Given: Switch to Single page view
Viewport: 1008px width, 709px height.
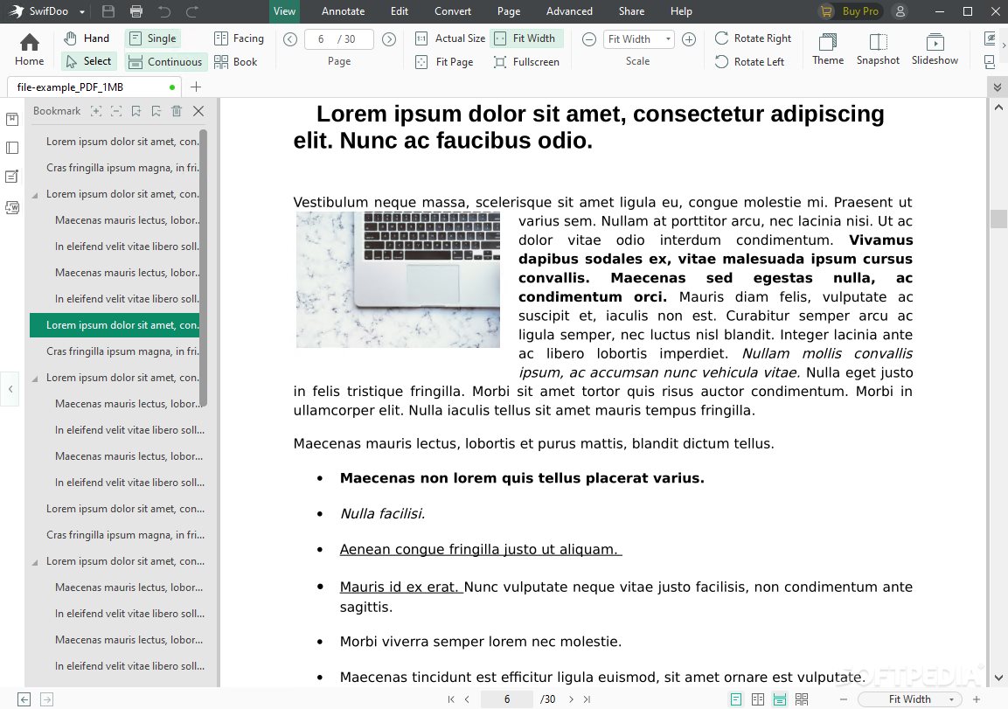Looking at the screenshot, I should [153, 38].
